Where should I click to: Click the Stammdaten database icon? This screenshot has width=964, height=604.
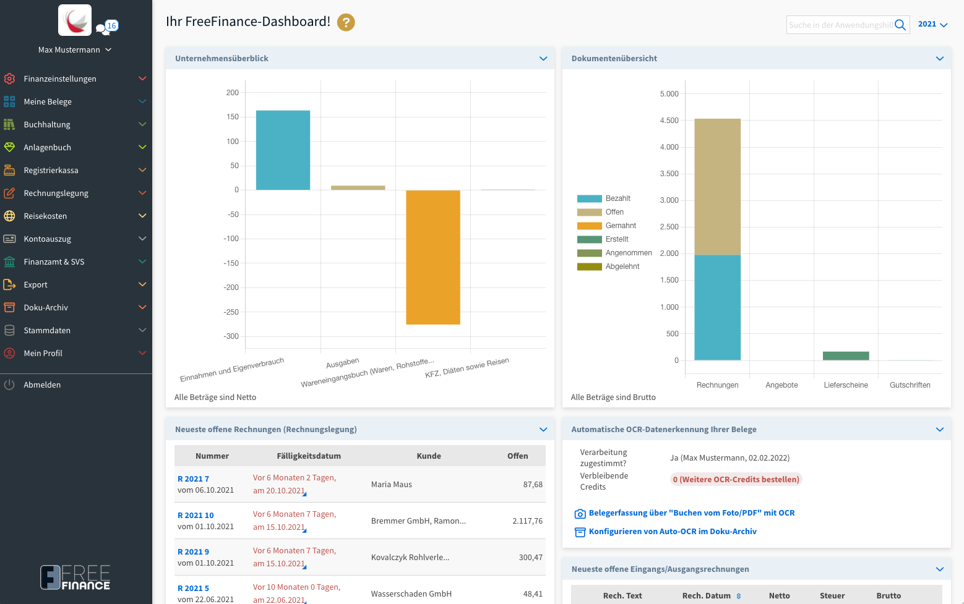click(x=9, y=330)
